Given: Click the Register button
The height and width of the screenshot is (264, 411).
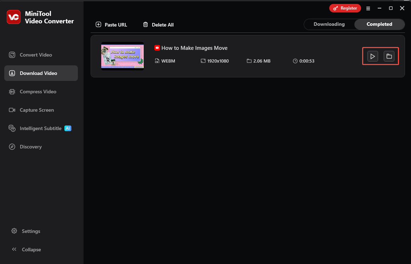Looking at the screenshot, I should [345, 8].
